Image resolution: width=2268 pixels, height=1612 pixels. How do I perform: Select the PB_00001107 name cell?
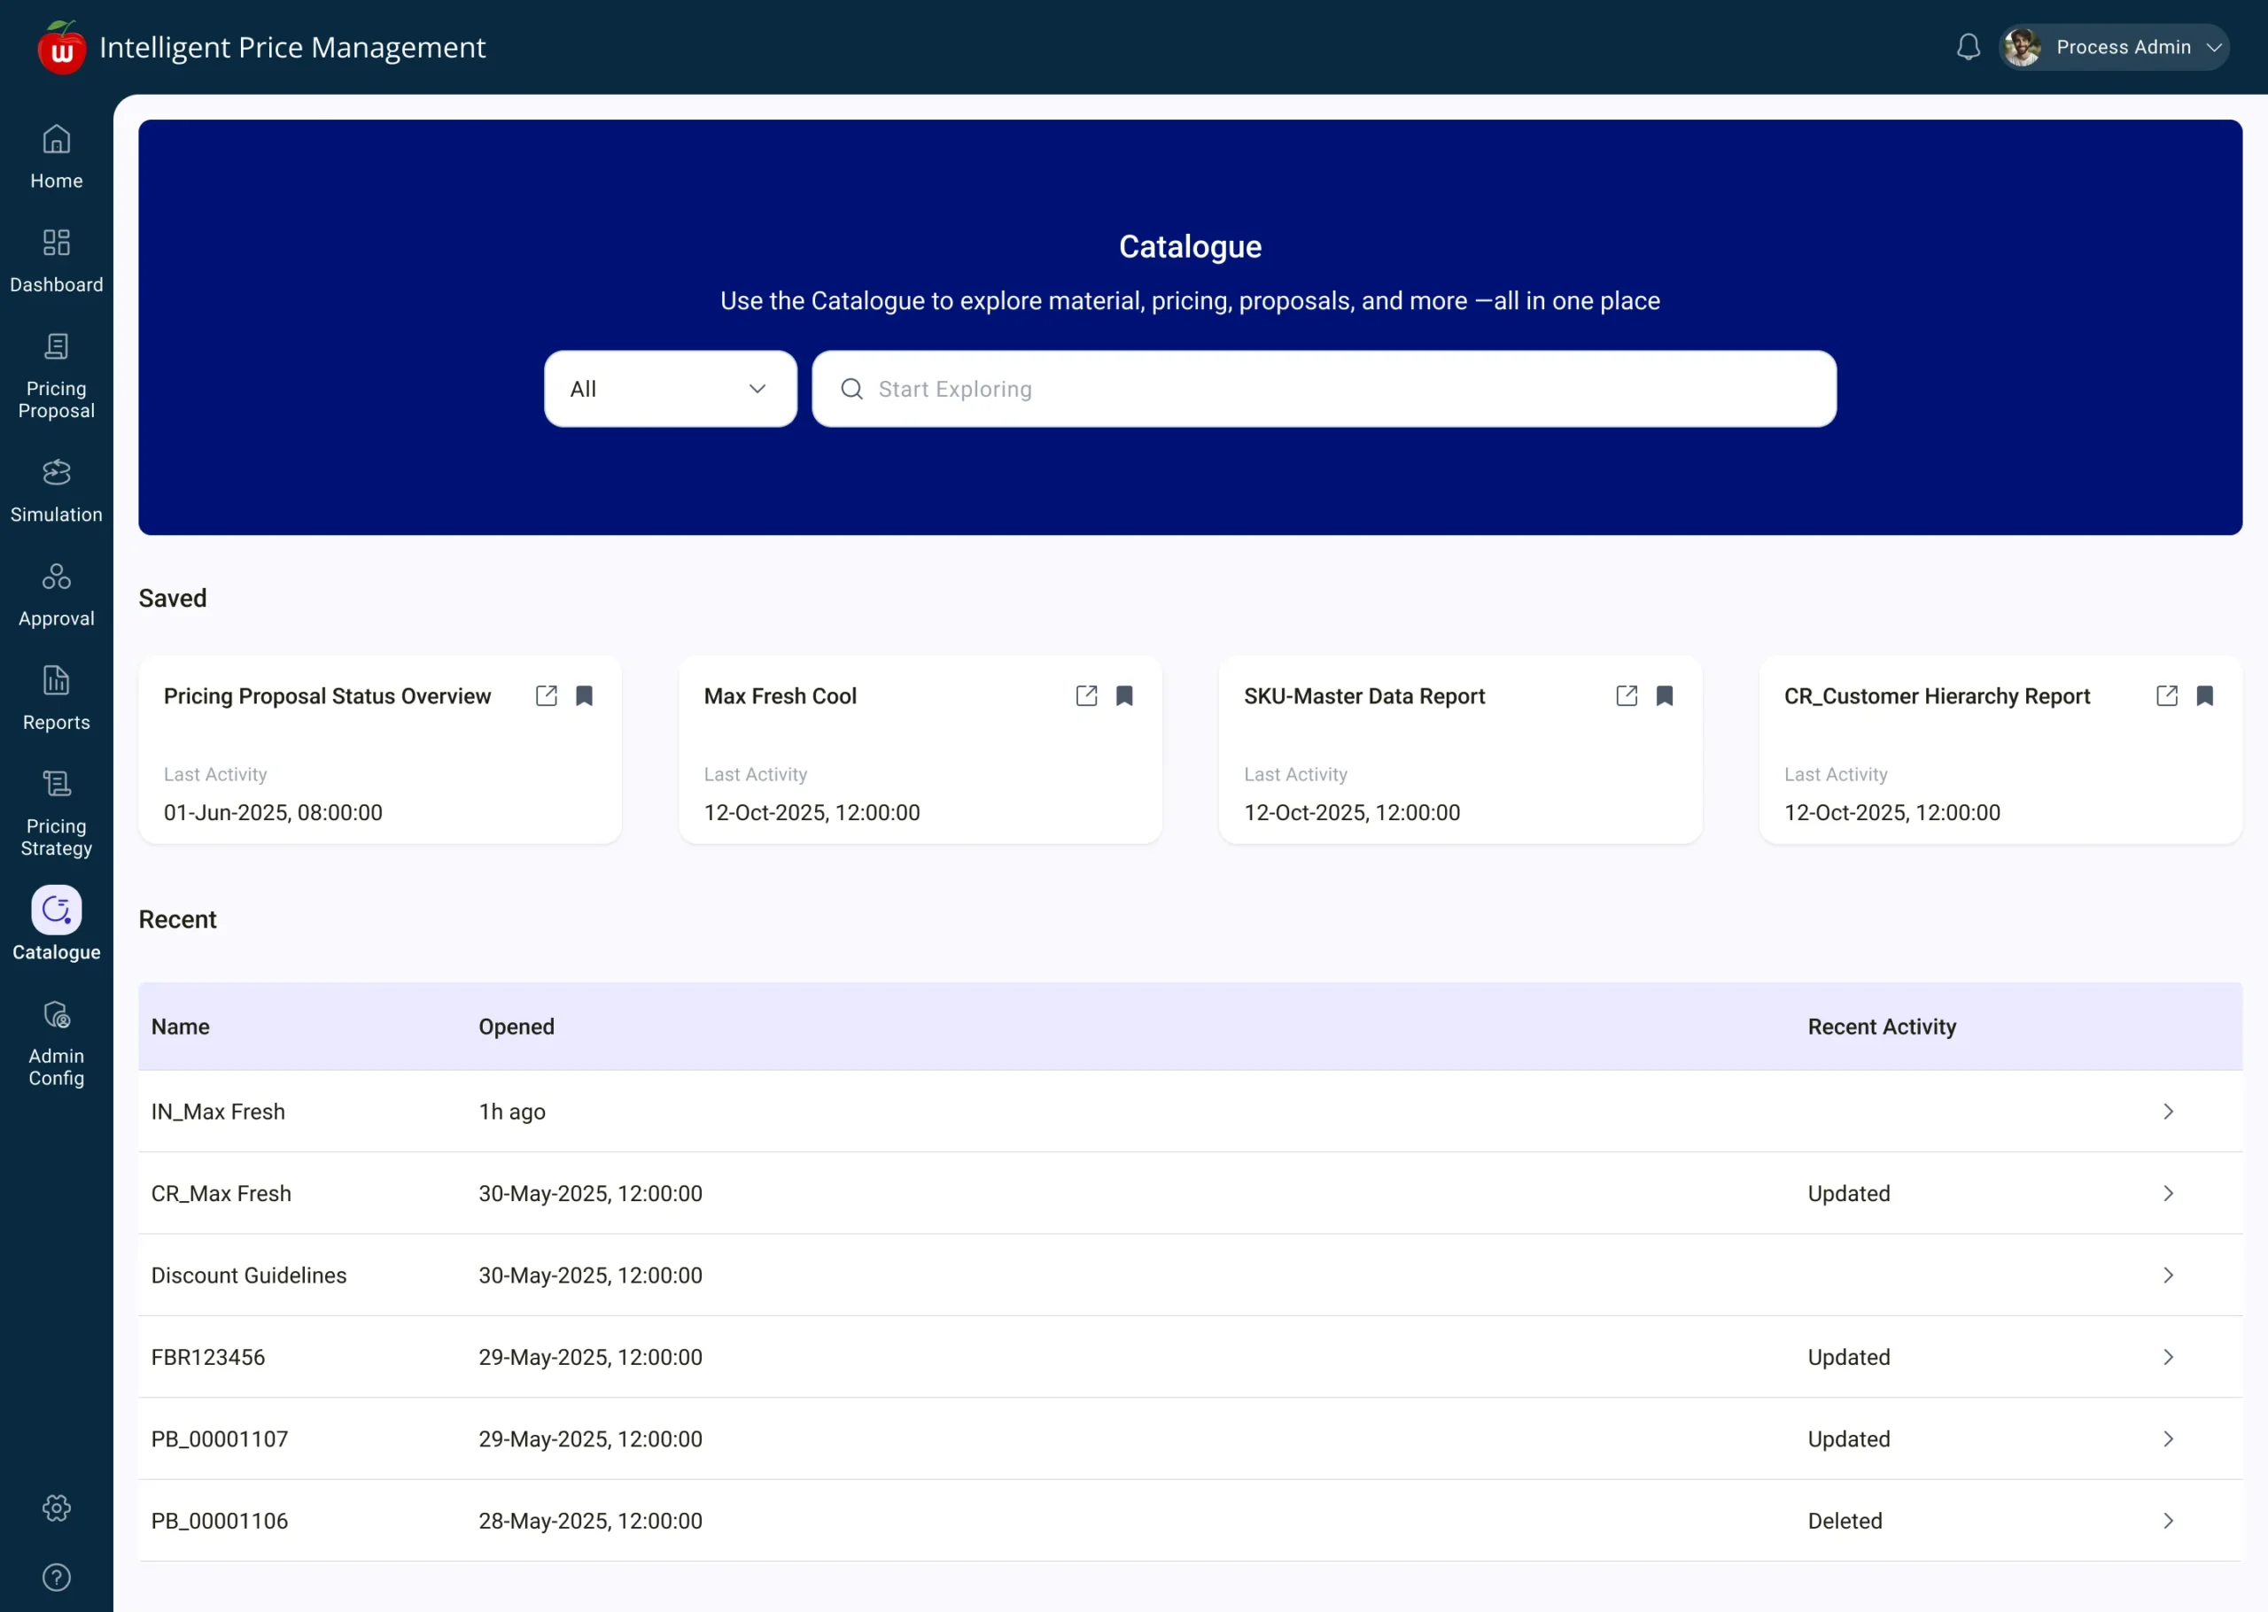click(220, 1439)
